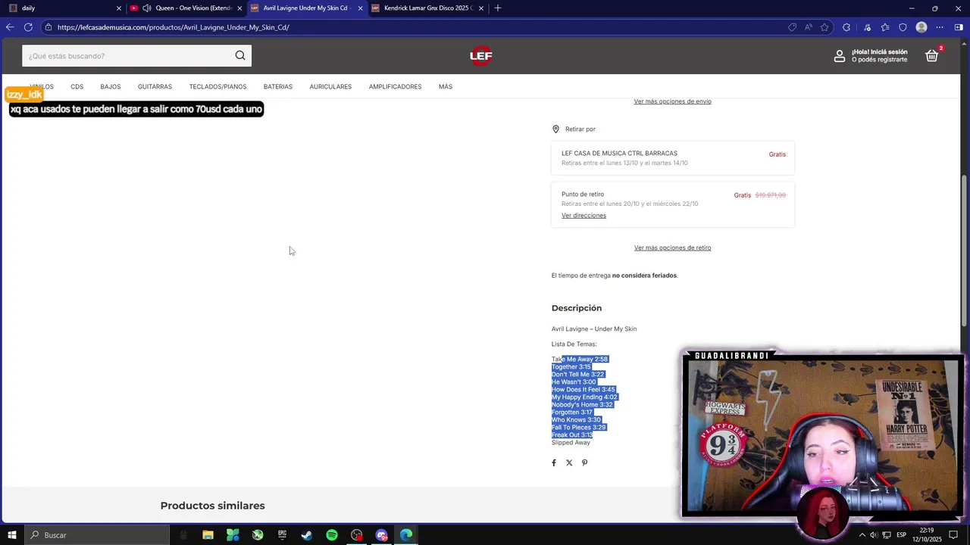The height and width of the screenshot is (545, 970).
Task: Select LEF CASA DE MUSICA CTRL BARRACAS pickup
Action: click(673, 158)
